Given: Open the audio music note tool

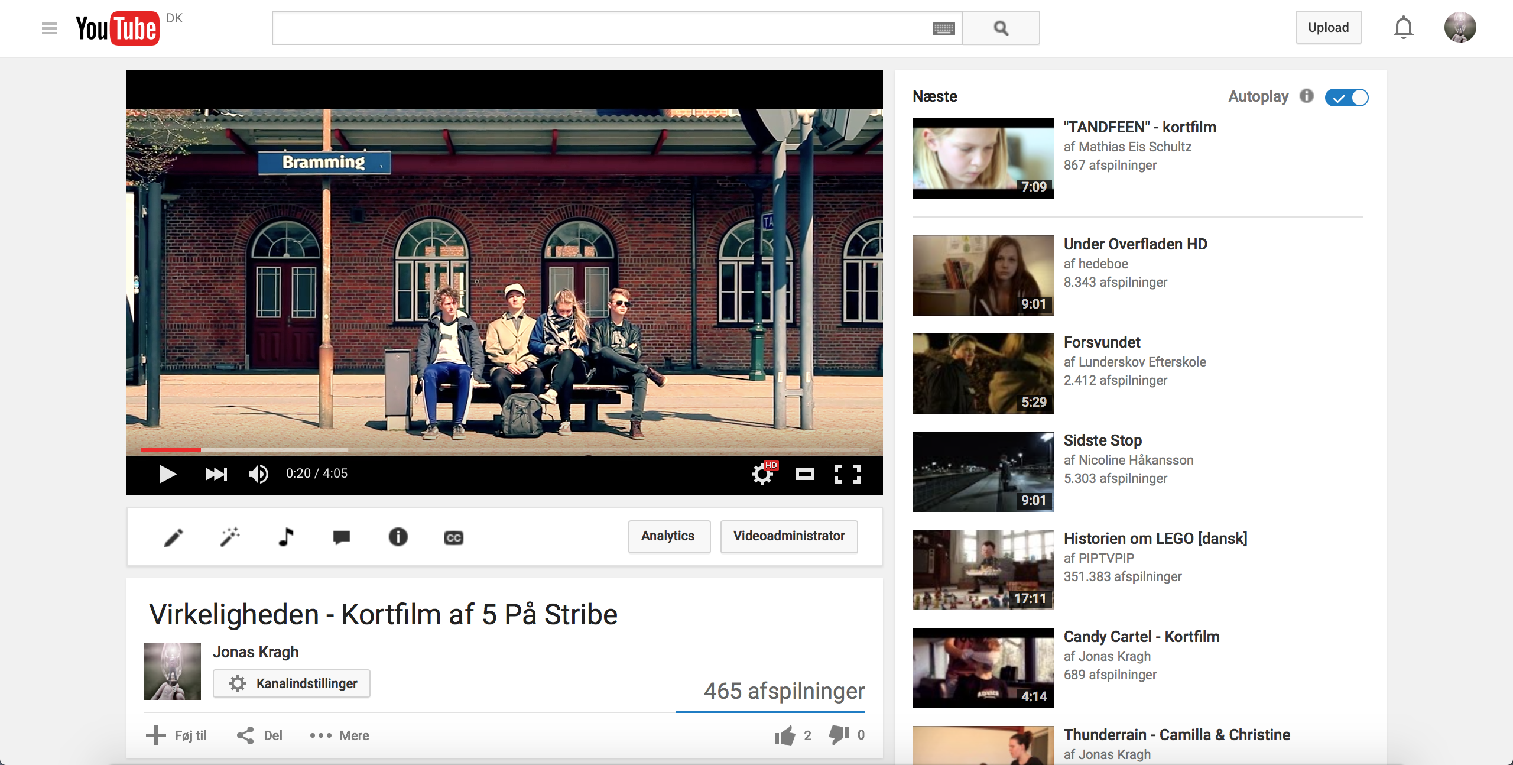Looking at the screenshot, I should click(286, 537).
